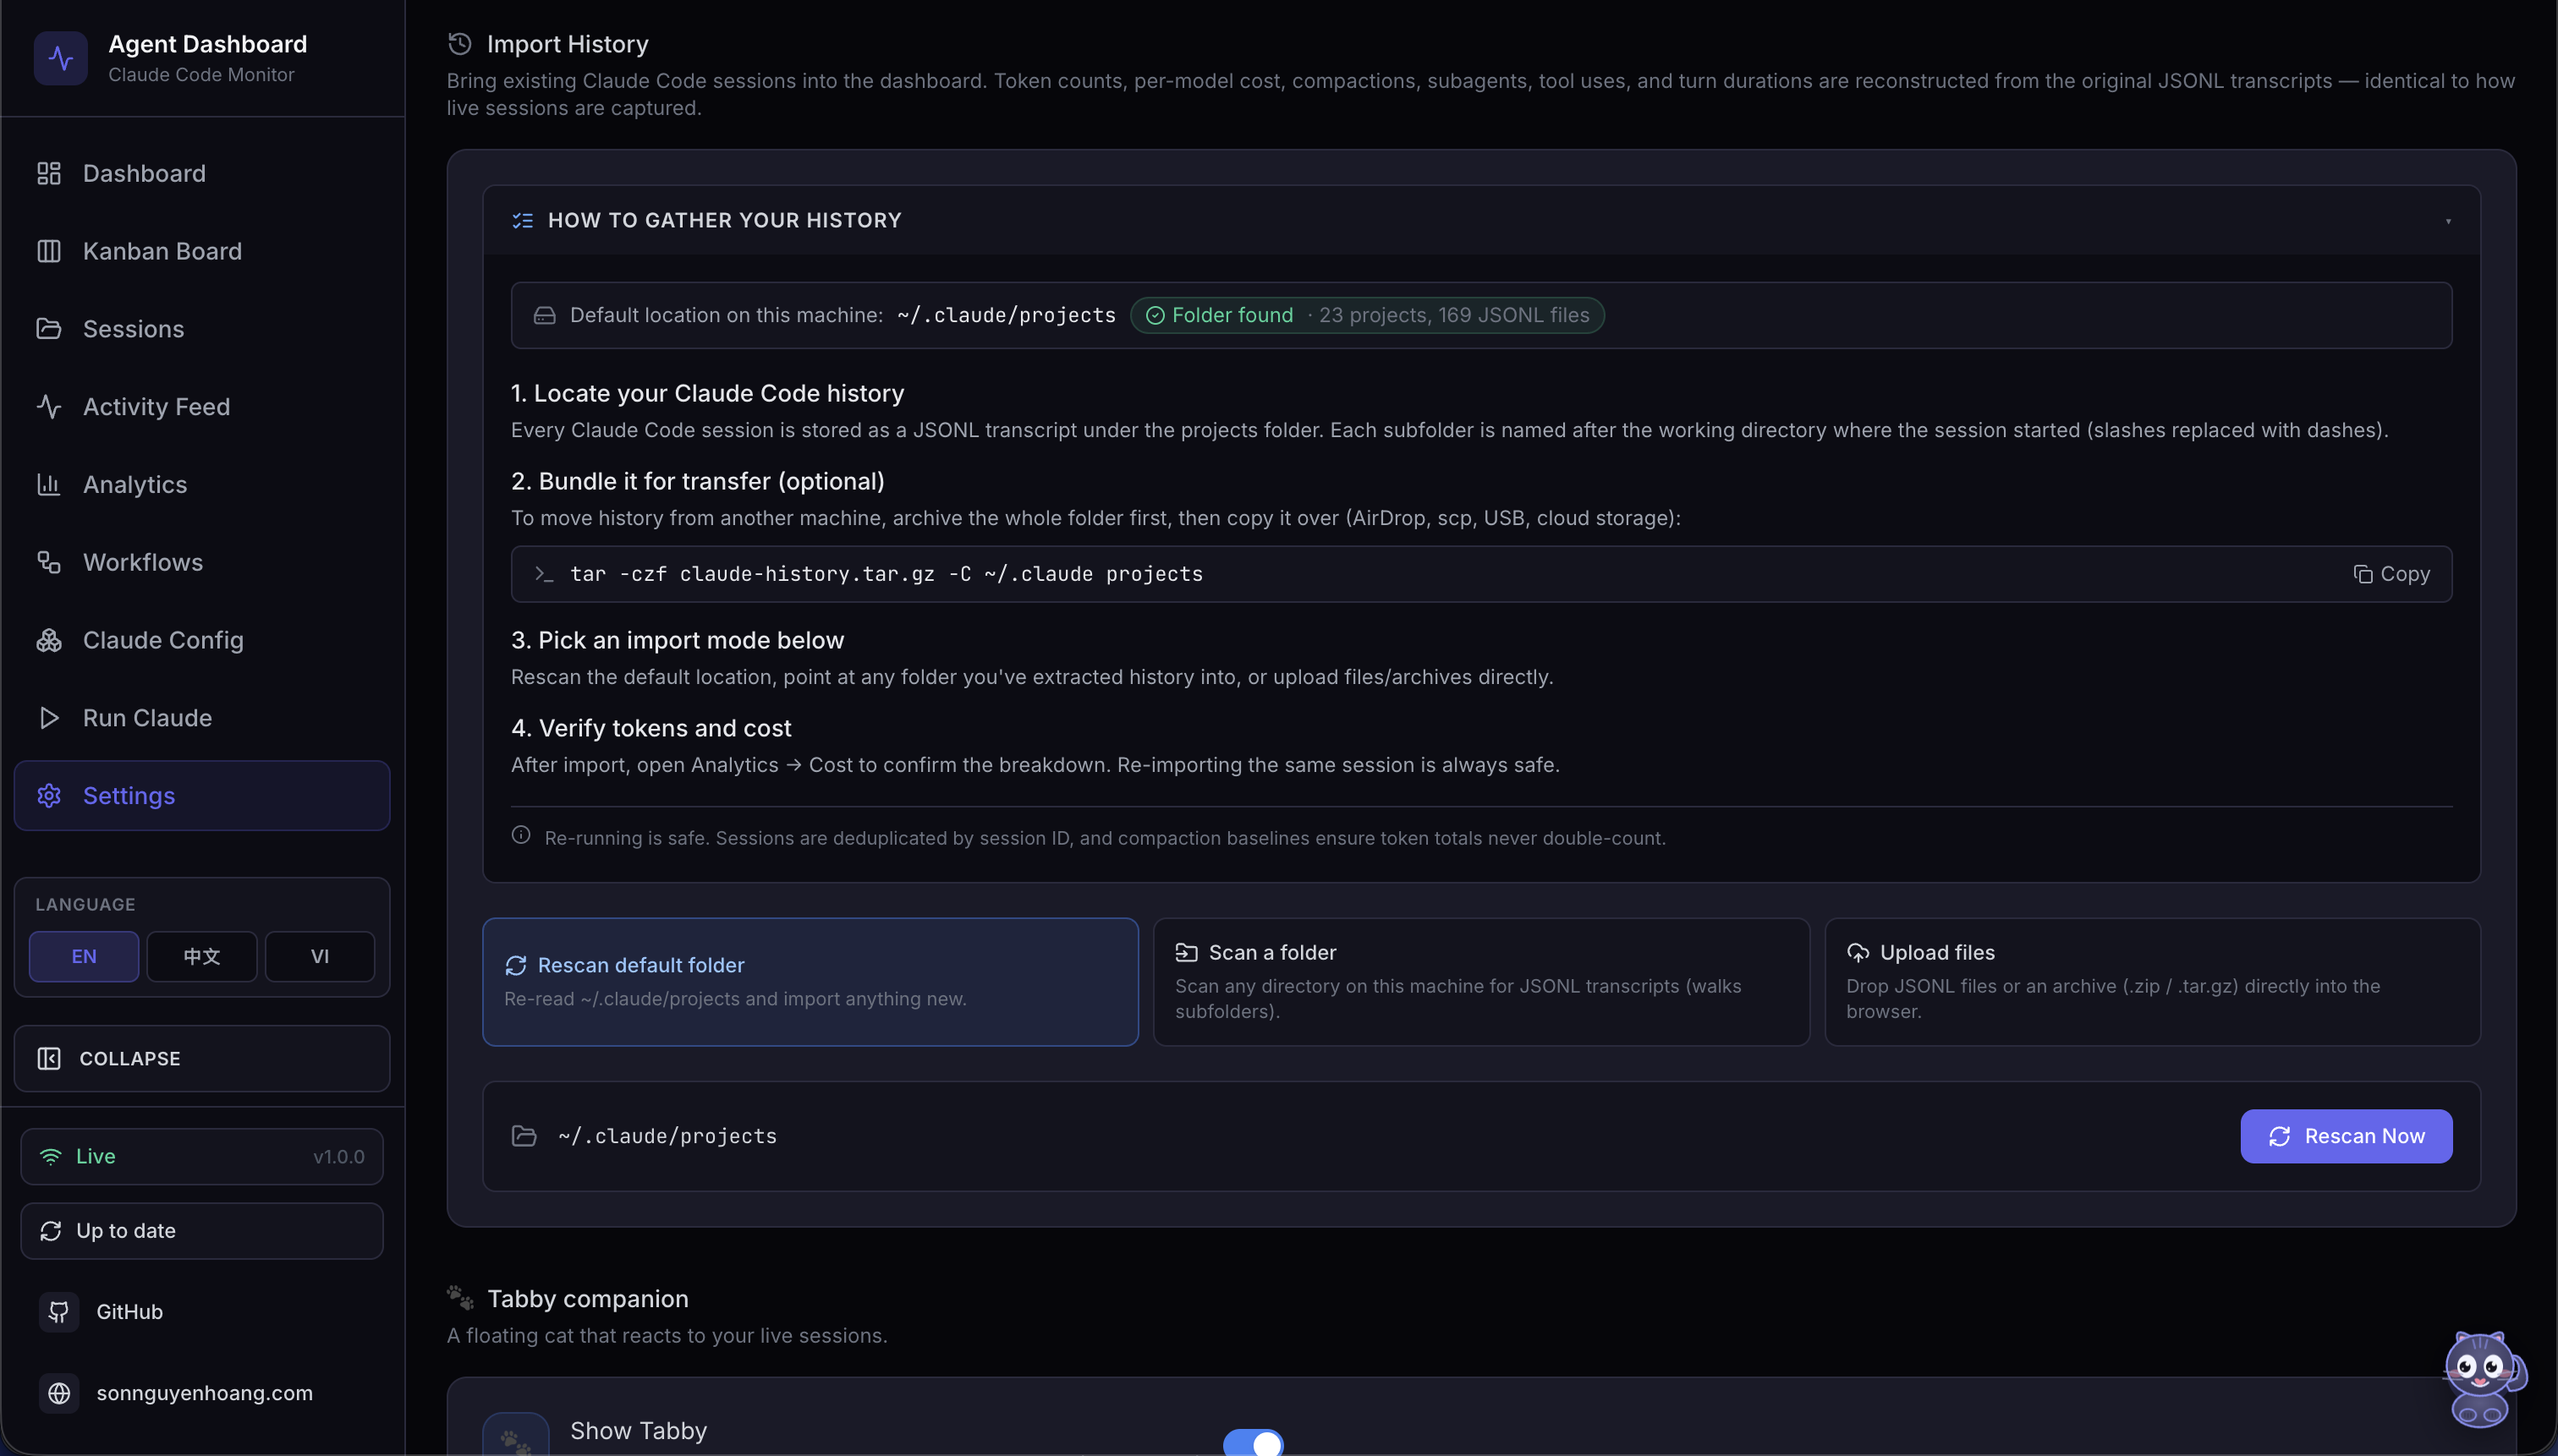2558x1456 pixels.
Task: Click the Activity Feed pulse icon
Action: [49, 407]
